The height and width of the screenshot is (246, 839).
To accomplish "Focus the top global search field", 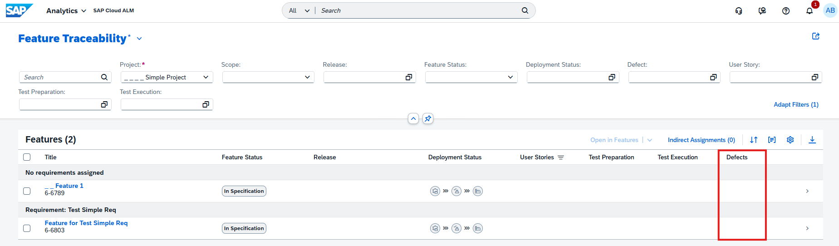I will [417, 10].
